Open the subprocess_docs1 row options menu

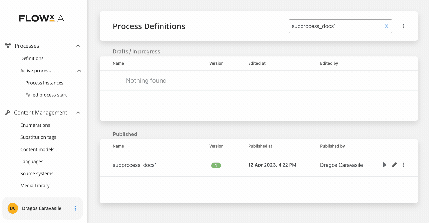tap(403, 165)
